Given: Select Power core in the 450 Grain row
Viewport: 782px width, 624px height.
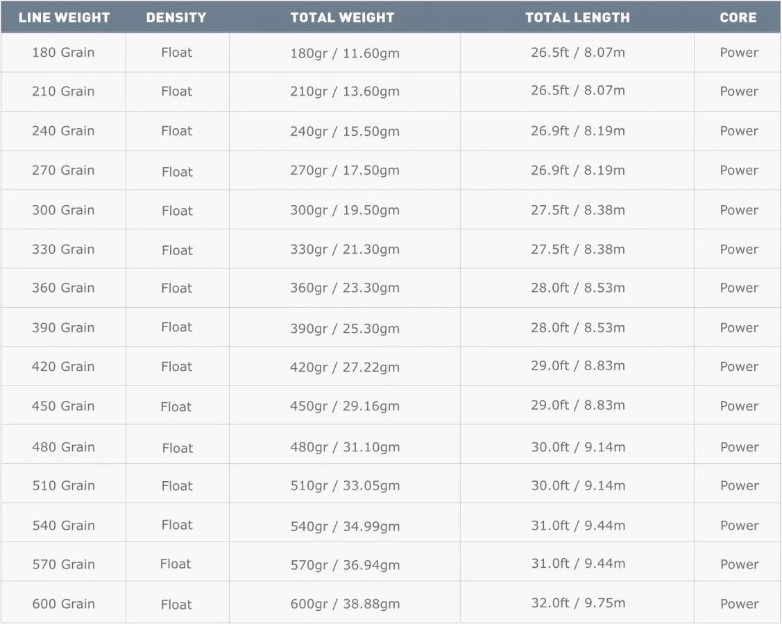Looking at the screenshot, I should pyautogui.click(x=739, y=406).
